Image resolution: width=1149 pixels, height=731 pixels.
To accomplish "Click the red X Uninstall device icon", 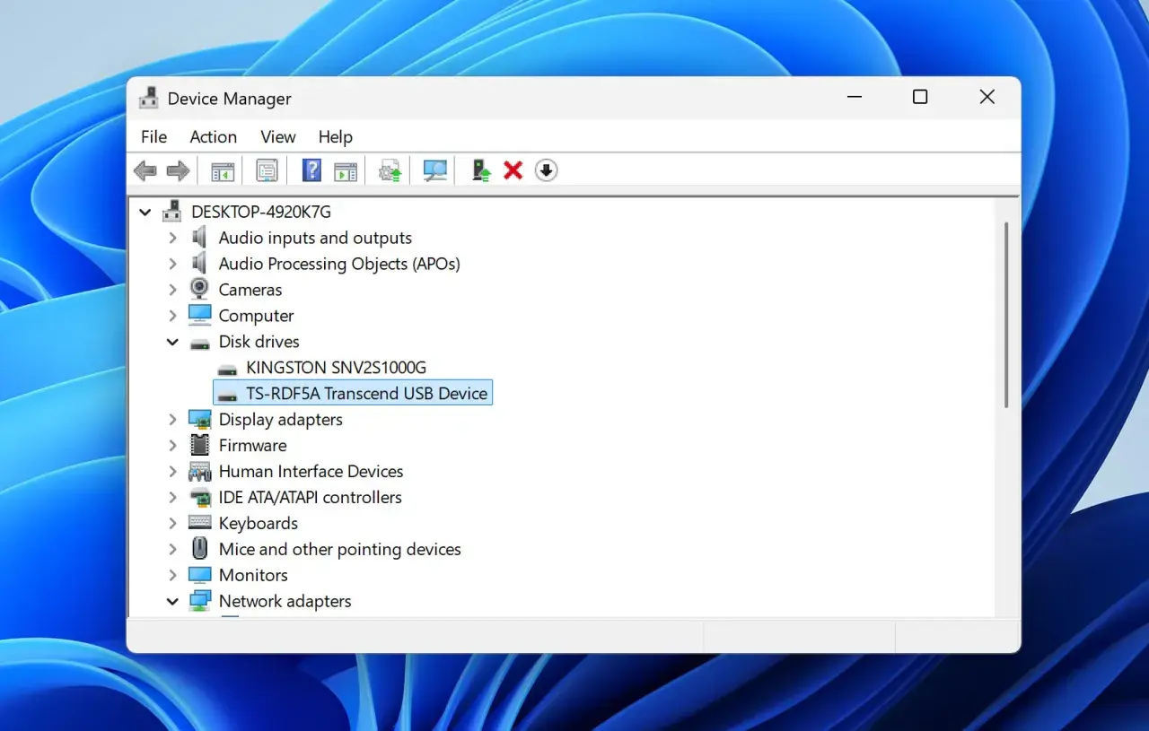I will tap(513, 170).
